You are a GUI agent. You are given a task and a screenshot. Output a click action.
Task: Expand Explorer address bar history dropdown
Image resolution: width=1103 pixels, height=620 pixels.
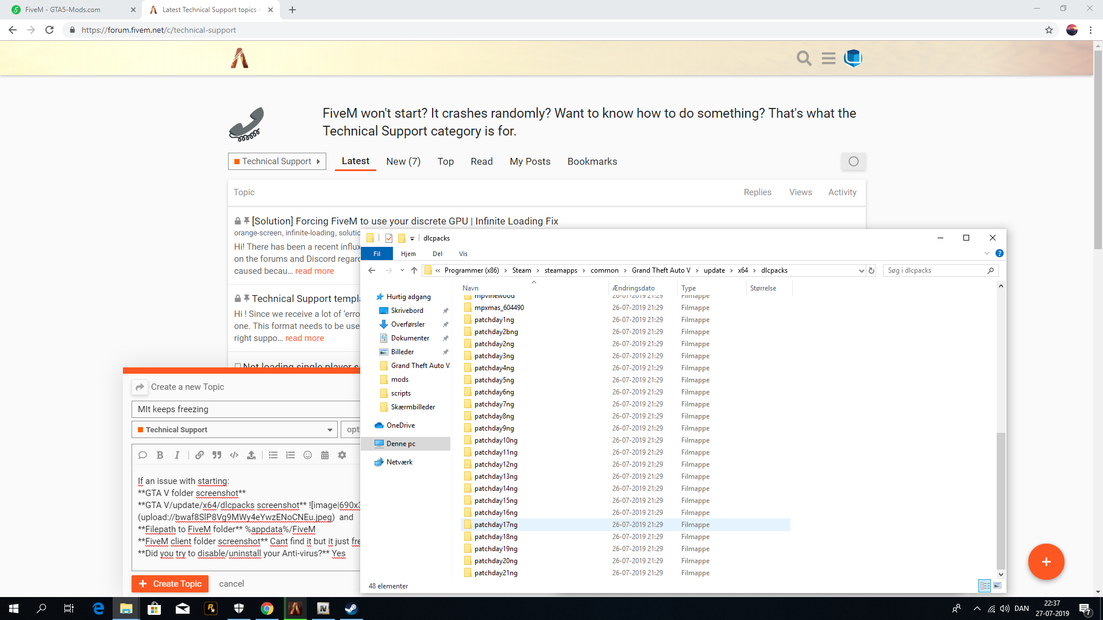(x=861, y=270)
